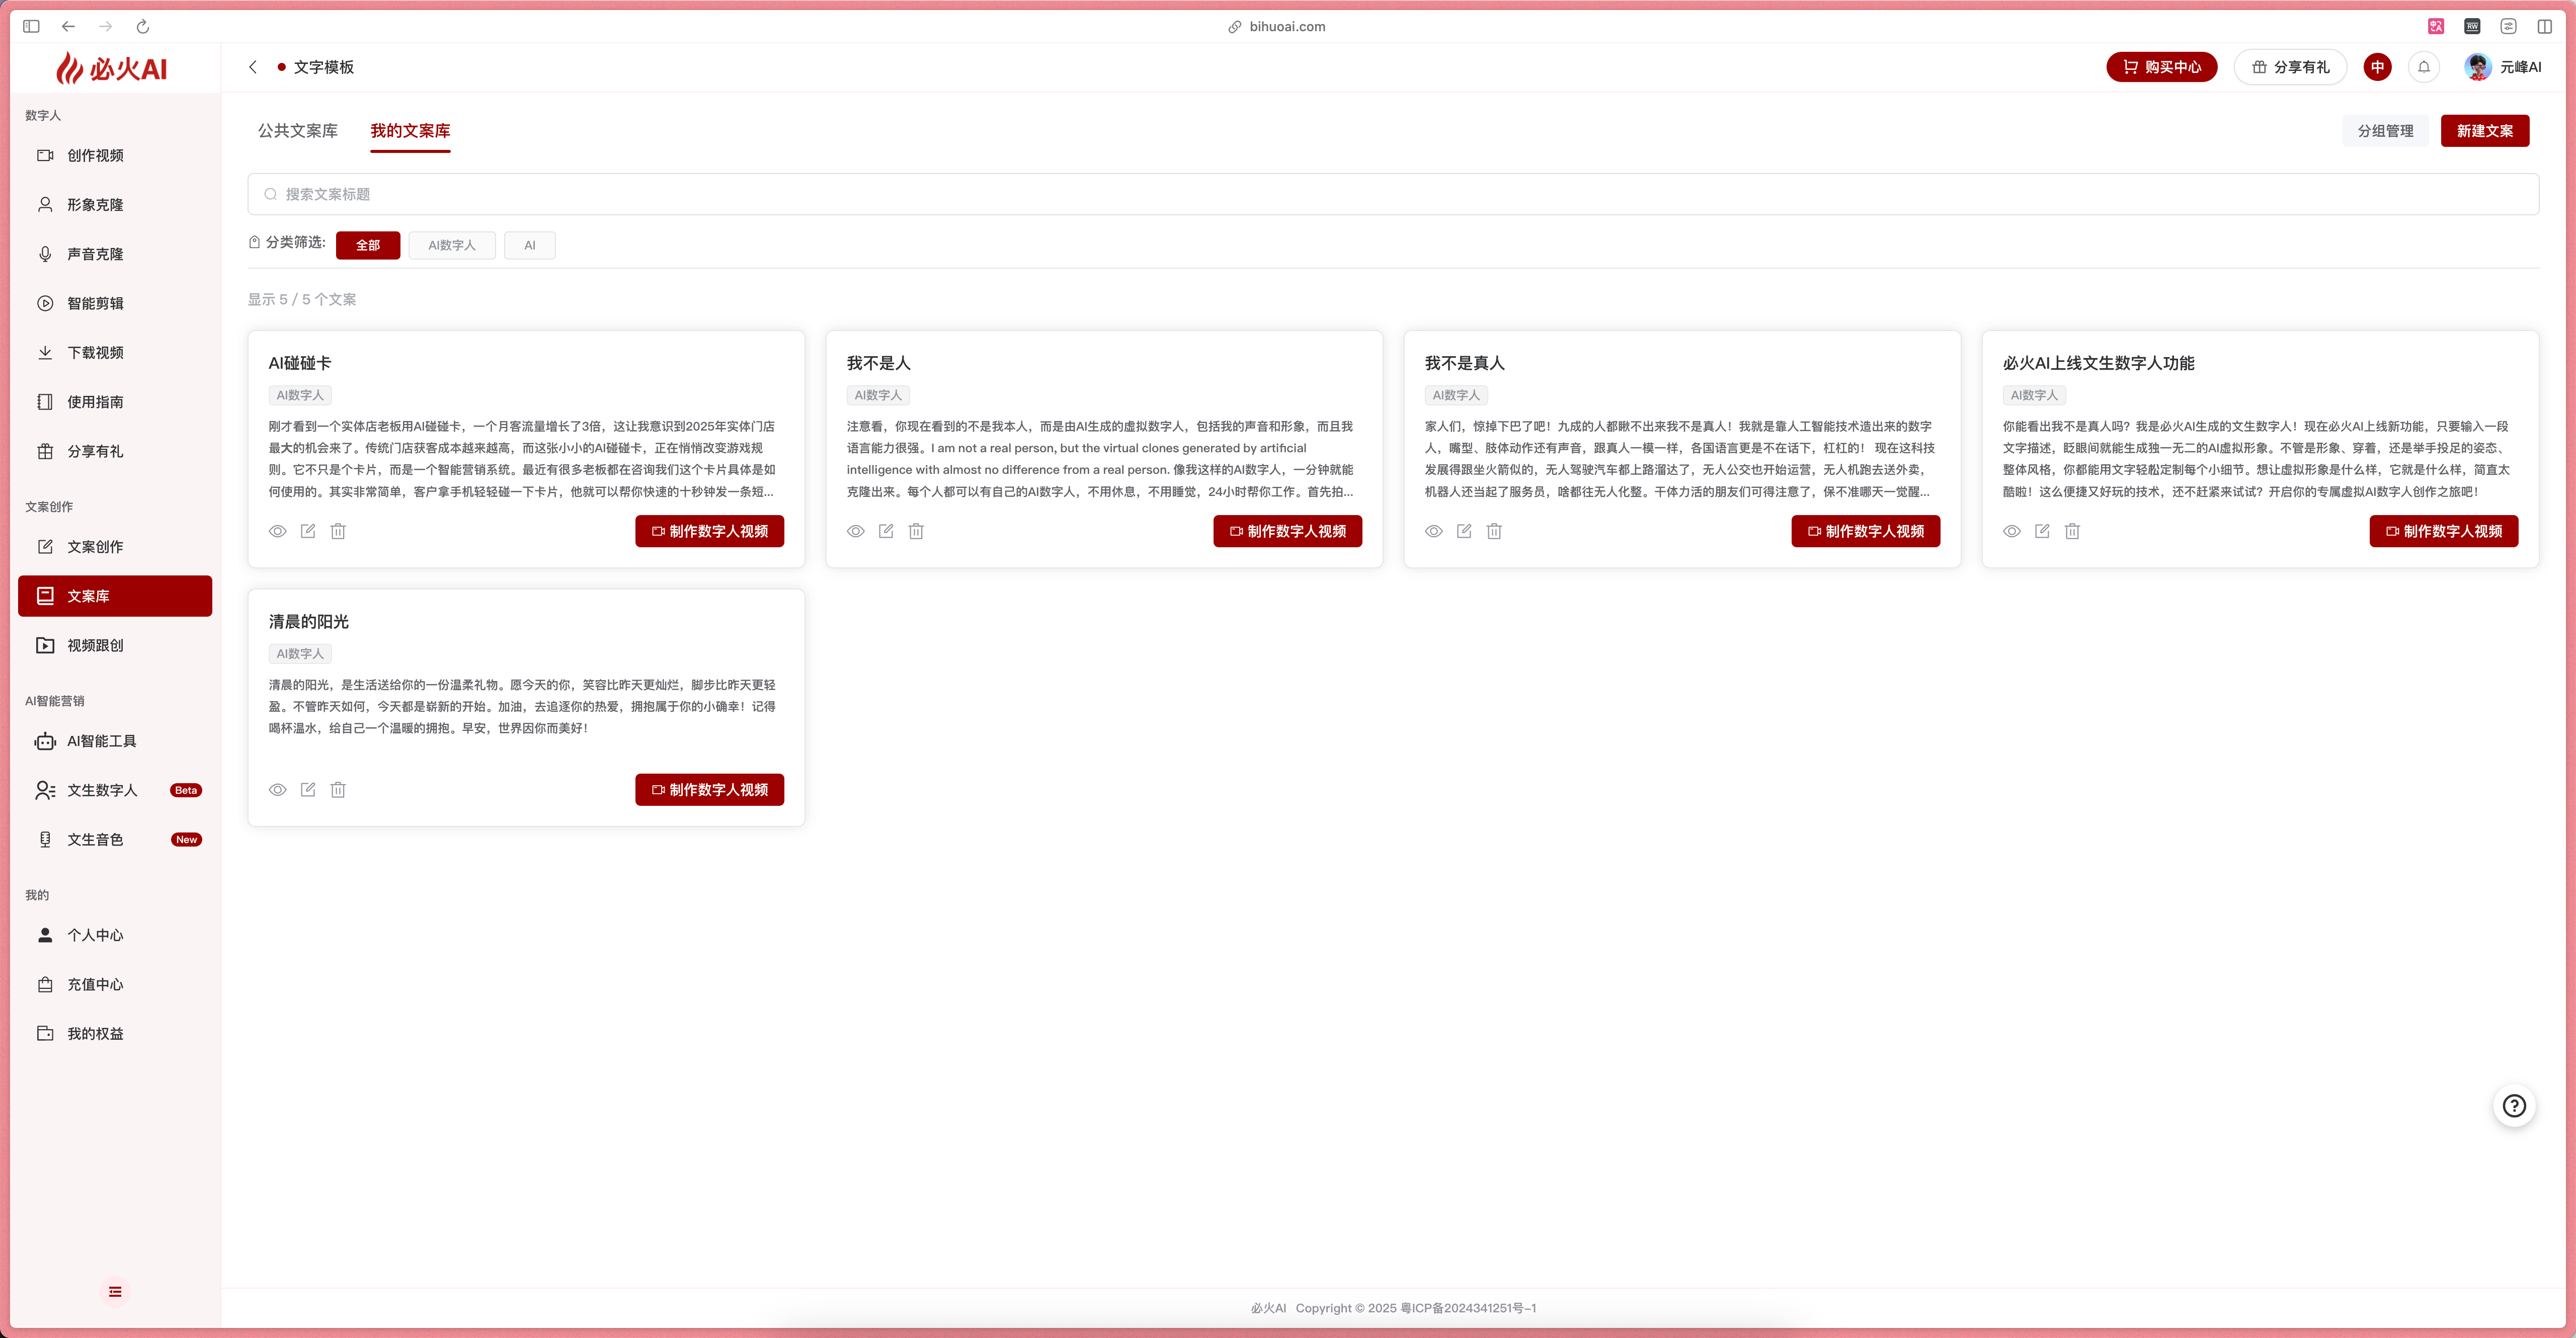Open AI智能工具 in the sidebar
The width and height of the screenshot is (2576, 1338).
point(115,741)
